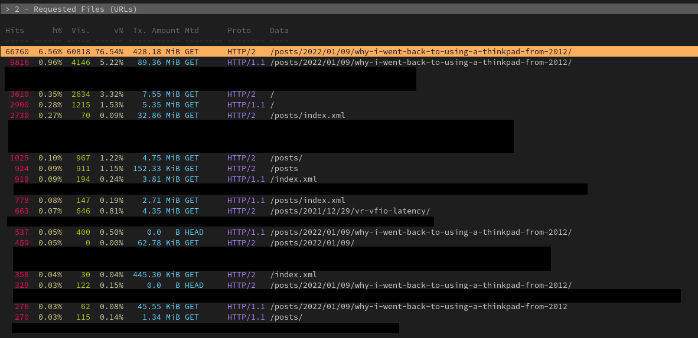Click the Data column header
The image size is (698, 338).
coord(279,30)
